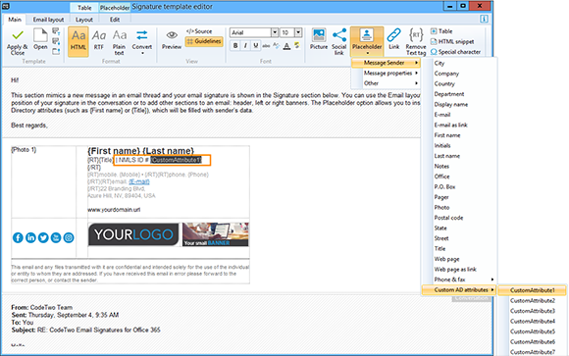Open the Convert dropdown

pyautogui.click(x=142, y=42)
